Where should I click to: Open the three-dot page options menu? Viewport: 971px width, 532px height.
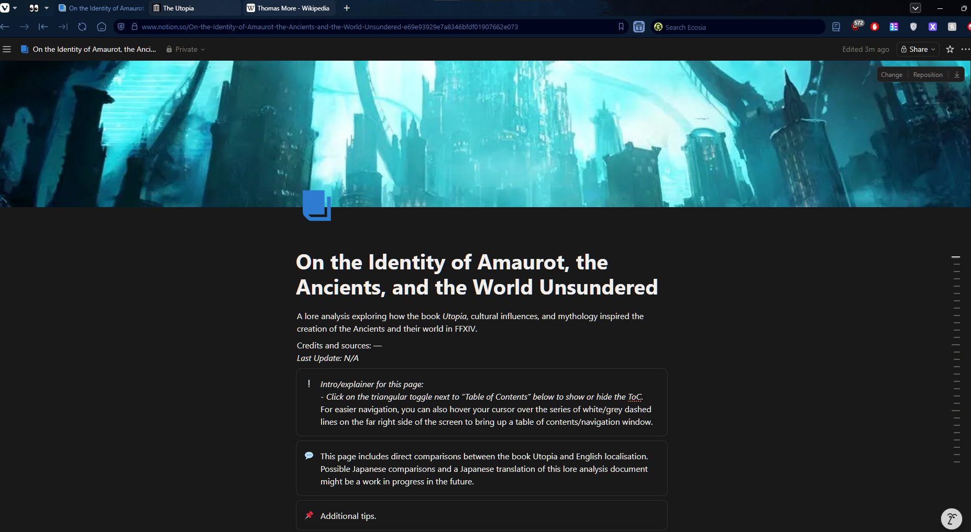965,49
